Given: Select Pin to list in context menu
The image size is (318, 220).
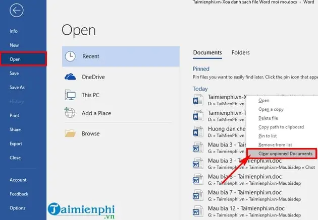Looking at the screenshot, I should tap(268, 136).
